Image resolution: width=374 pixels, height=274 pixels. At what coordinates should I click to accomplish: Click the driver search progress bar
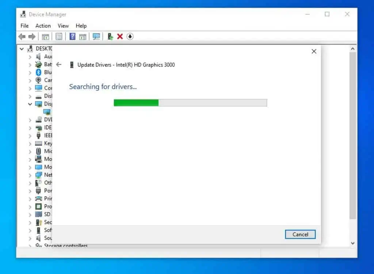(190, 103)
